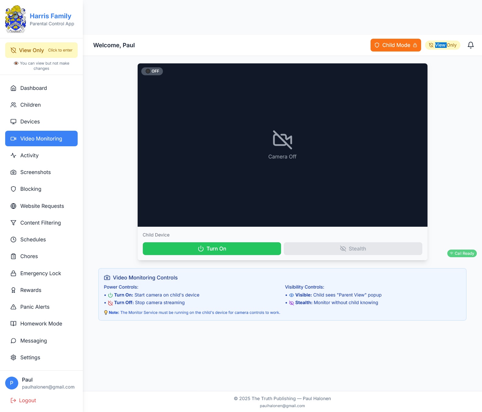Viewport: 482px width, 412px height.
Task: Select Video Monitoring in sidebar
Action: click(41, 139)
